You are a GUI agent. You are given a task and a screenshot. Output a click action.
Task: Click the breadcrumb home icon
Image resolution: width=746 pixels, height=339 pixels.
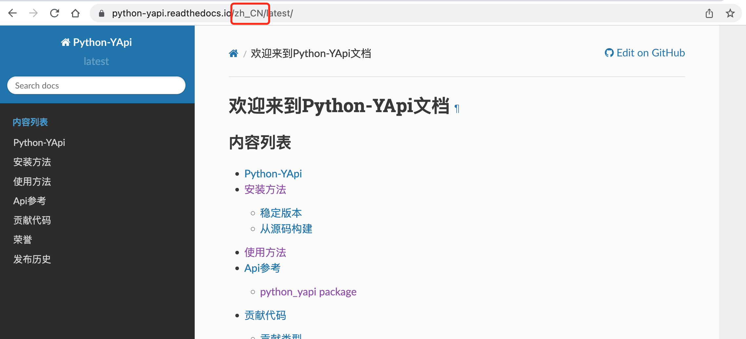point(233,53)
